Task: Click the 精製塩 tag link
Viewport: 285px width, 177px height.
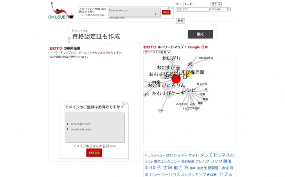Action: click(x=213, y=168)
